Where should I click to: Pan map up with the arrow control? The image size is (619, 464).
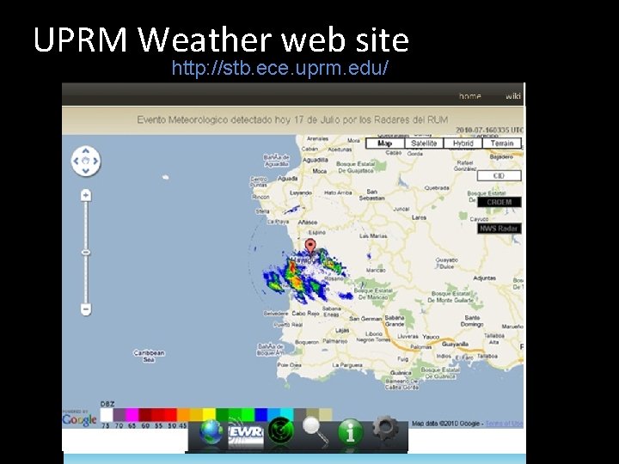click(x=86, y=151)
